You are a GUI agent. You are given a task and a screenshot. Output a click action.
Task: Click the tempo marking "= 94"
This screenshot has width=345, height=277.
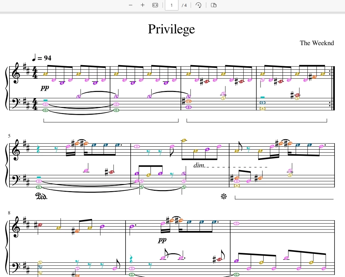42,58
